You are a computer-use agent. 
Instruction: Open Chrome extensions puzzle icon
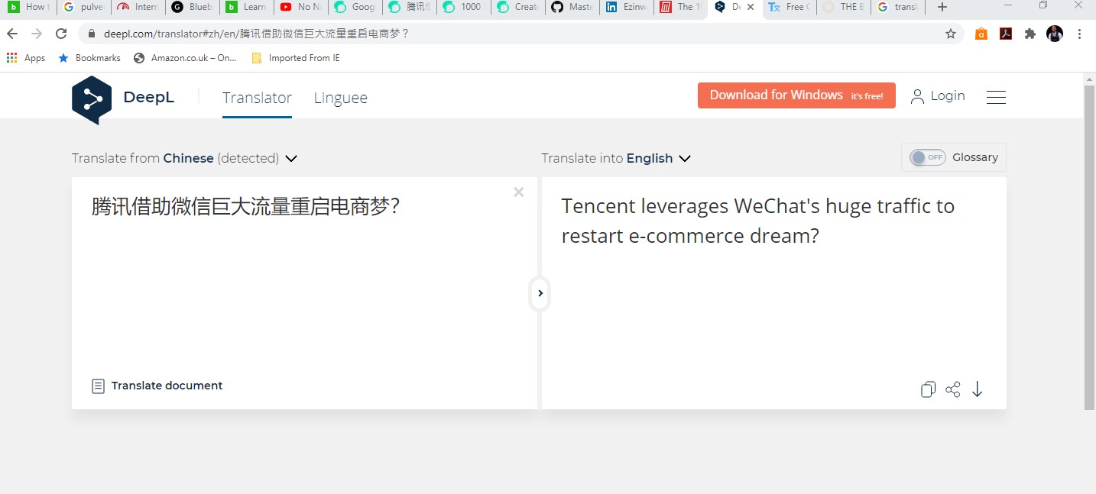1030,34
